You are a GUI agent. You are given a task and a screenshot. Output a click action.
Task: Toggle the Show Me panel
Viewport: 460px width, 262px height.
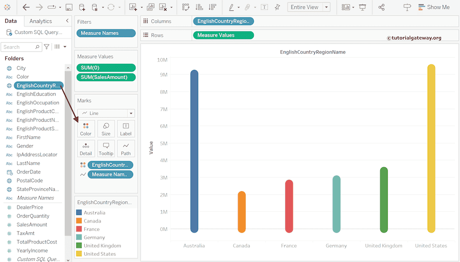coord(433,7)
